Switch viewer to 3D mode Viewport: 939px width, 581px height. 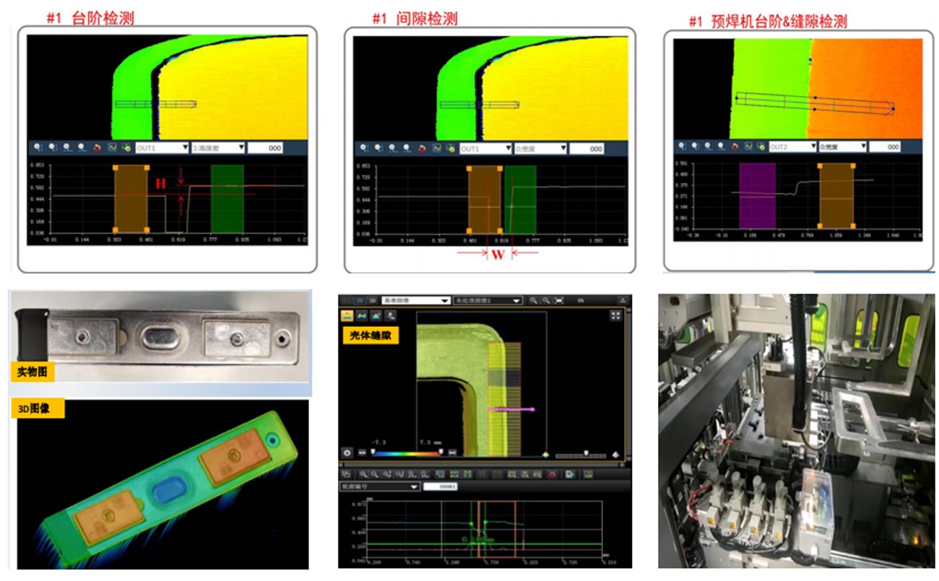[372, 300]
